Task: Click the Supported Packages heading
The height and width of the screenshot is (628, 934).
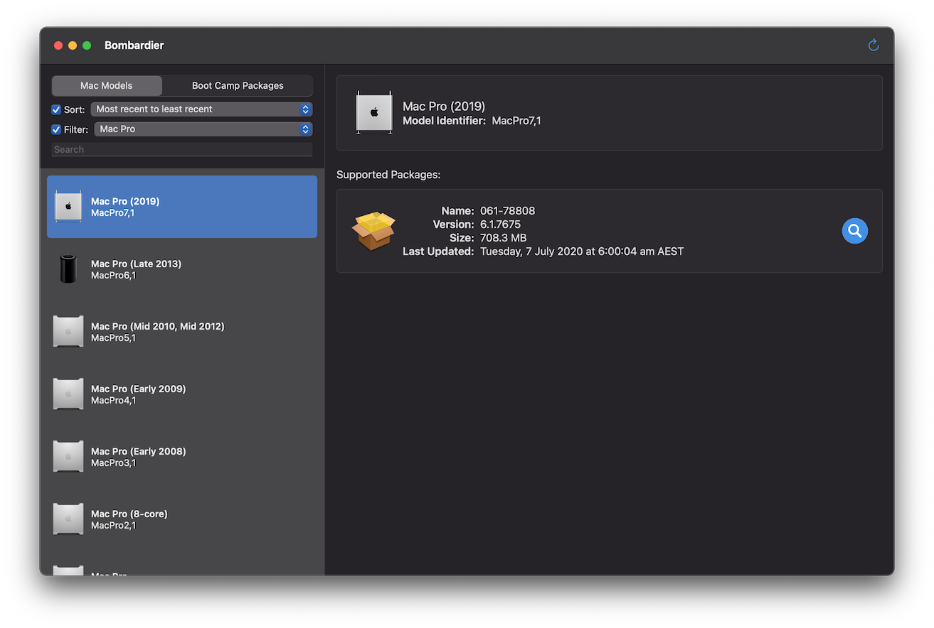Action: (388, 175)
